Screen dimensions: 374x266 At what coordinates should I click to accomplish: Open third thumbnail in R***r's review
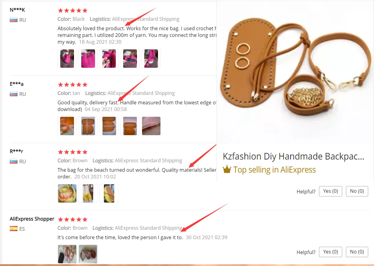pyautogui.click(x=109, y=193)
